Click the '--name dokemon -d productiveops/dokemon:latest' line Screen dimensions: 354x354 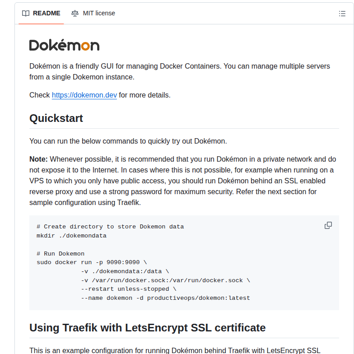pyautogui.click(x=165, y=298)
